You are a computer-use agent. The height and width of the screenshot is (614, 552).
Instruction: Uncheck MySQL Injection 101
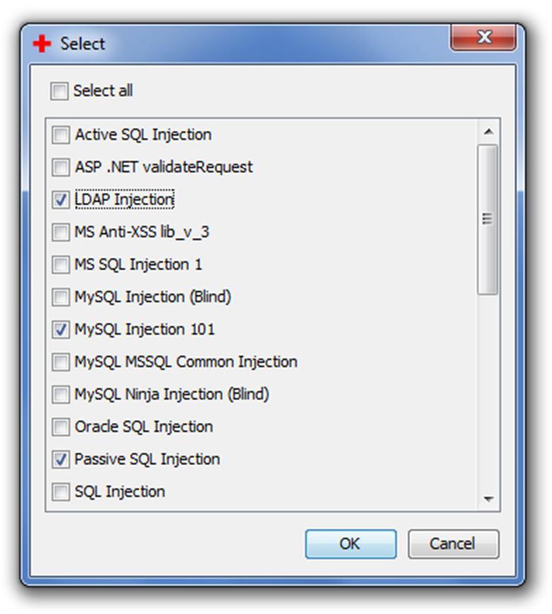pos(61,329)
